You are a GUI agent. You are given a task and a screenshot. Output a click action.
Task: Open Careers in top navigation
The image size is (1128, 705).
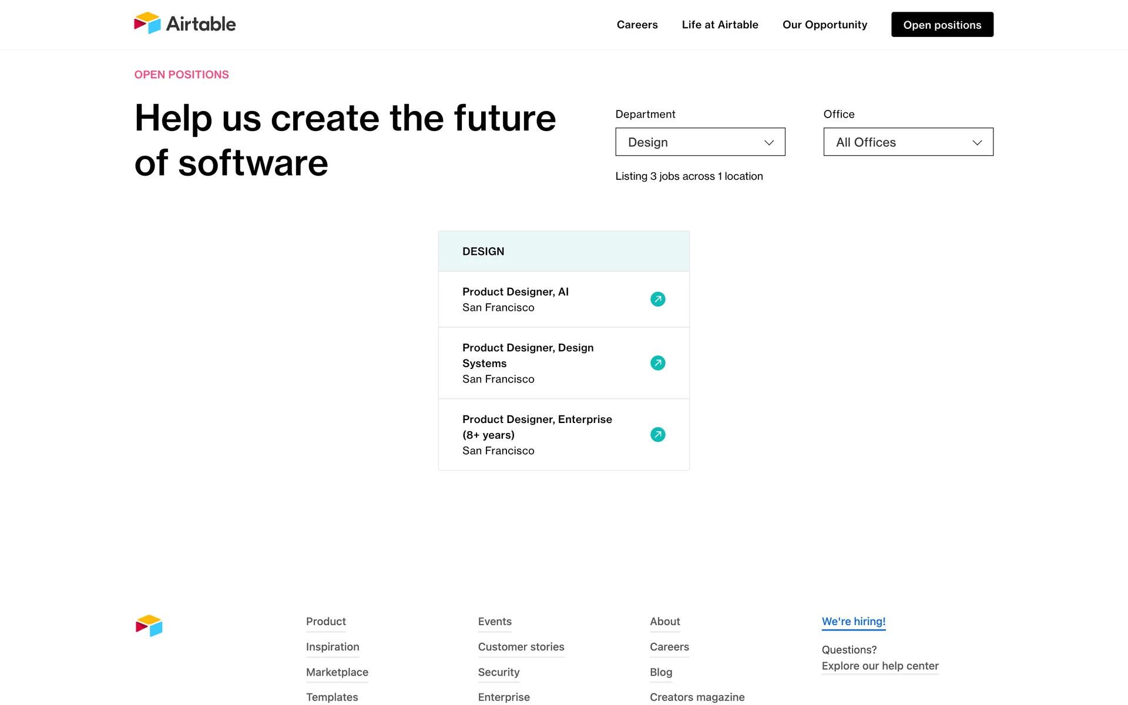coord(637,25)
